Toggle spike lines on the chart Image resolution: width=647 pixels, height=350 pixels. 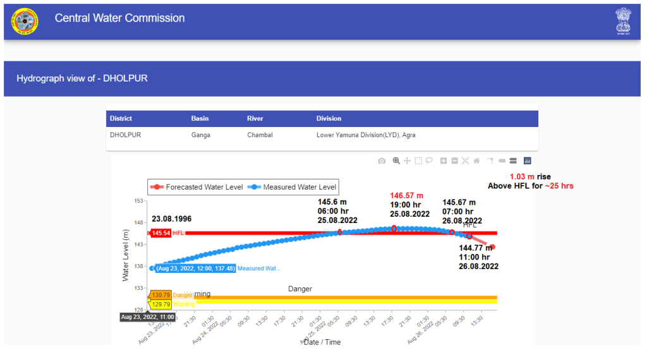click(x=490, y=161)
